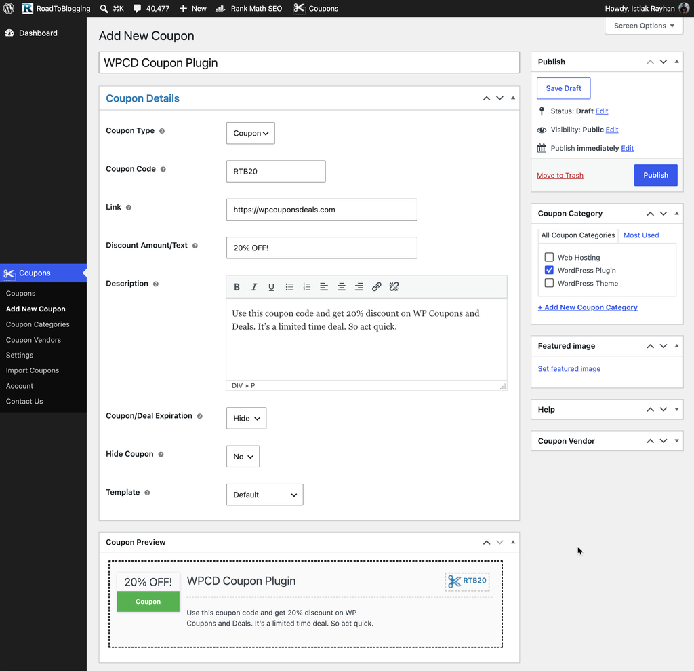The width and height of the screenshot is (694, 671).
Task: Click the Coupons scissors icon in admin bar
Action: (x=299, y=8)
